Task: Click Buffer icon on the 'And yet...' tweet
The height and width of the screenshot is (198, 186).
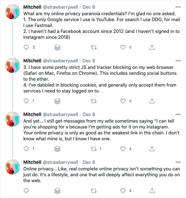Action: 57,149
